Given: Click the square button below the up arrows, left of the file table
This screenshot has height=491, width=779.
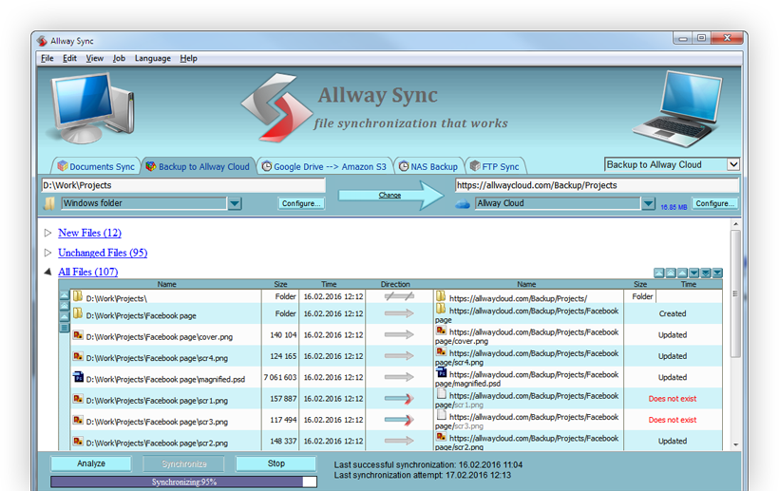Looking at the screenshot, I should click(x=65, y=328).
